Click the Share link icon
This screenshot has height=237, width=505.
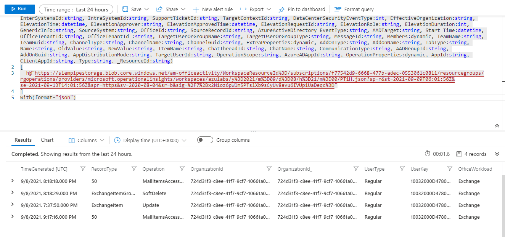160,9
